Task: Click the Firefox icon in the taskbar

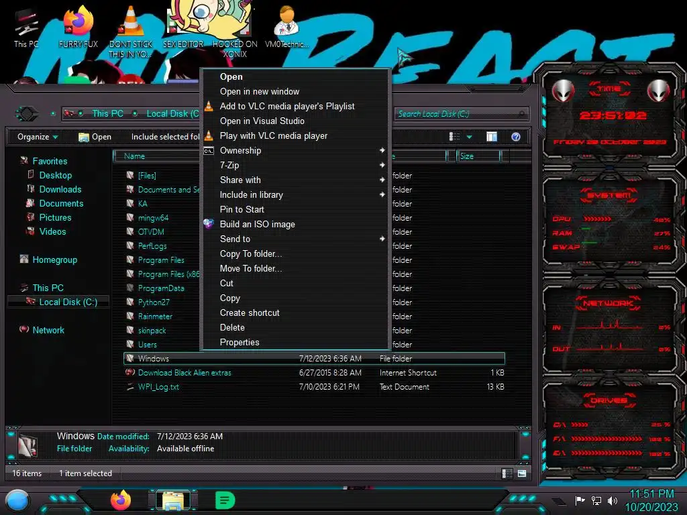Action: (121, 500)
